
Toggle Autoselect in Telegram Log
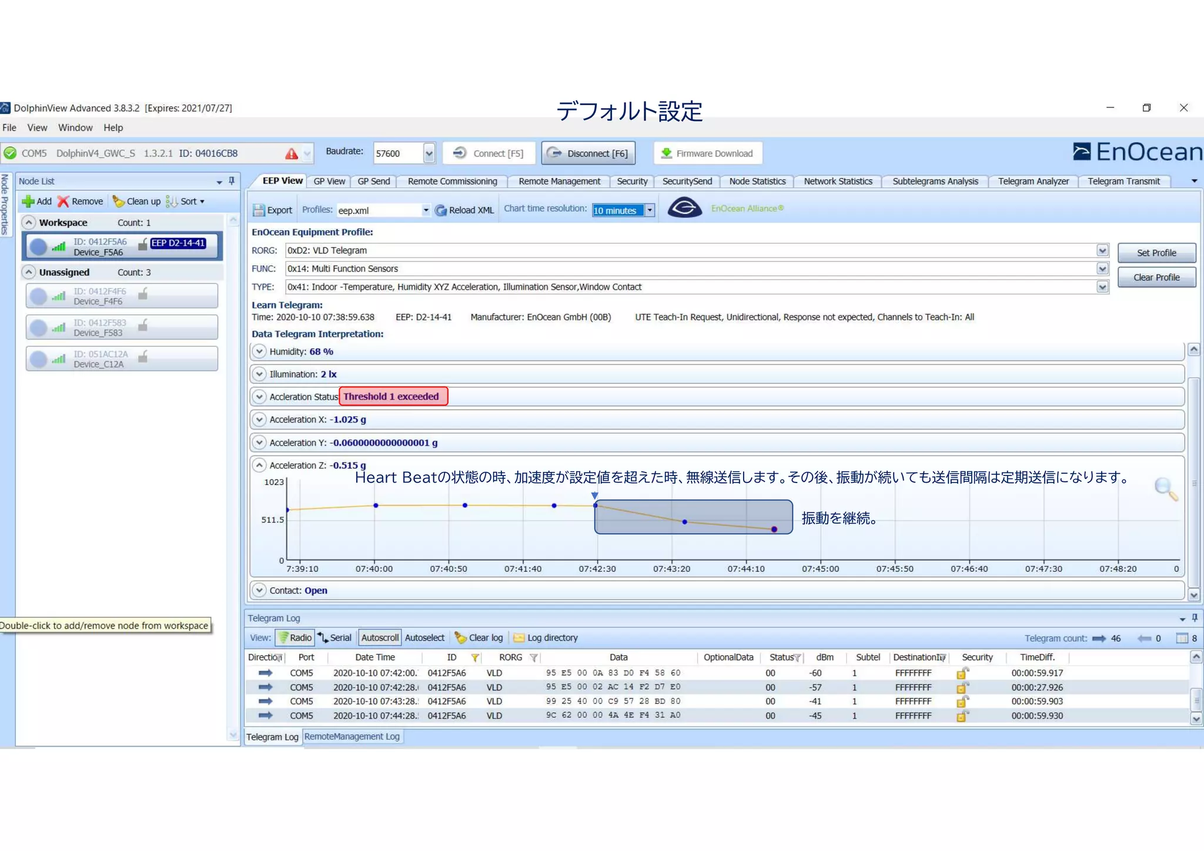click(424, 638)
